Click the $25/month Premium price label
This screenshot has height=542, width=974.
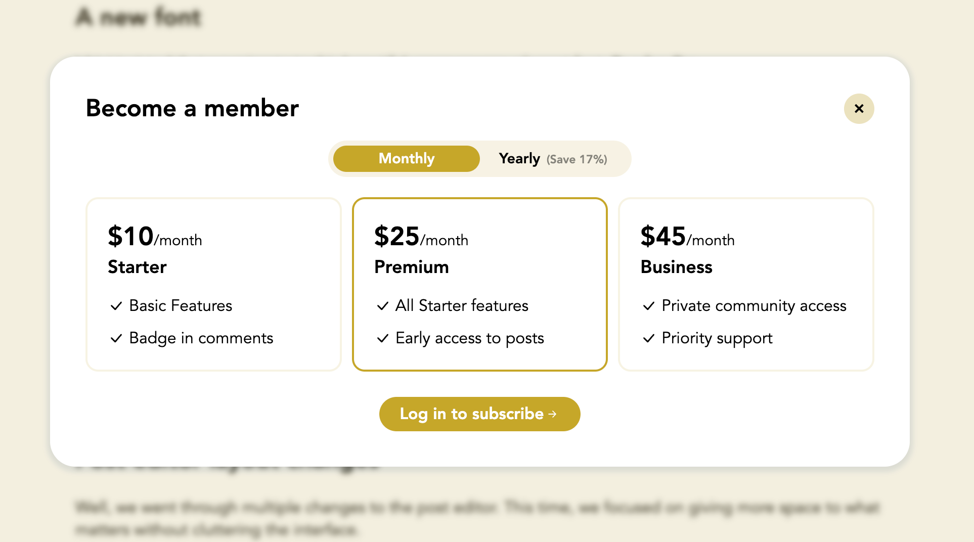tap(421, 237)
